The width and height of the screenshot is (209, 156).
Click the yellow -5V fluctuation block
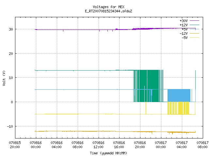(178, 108)
